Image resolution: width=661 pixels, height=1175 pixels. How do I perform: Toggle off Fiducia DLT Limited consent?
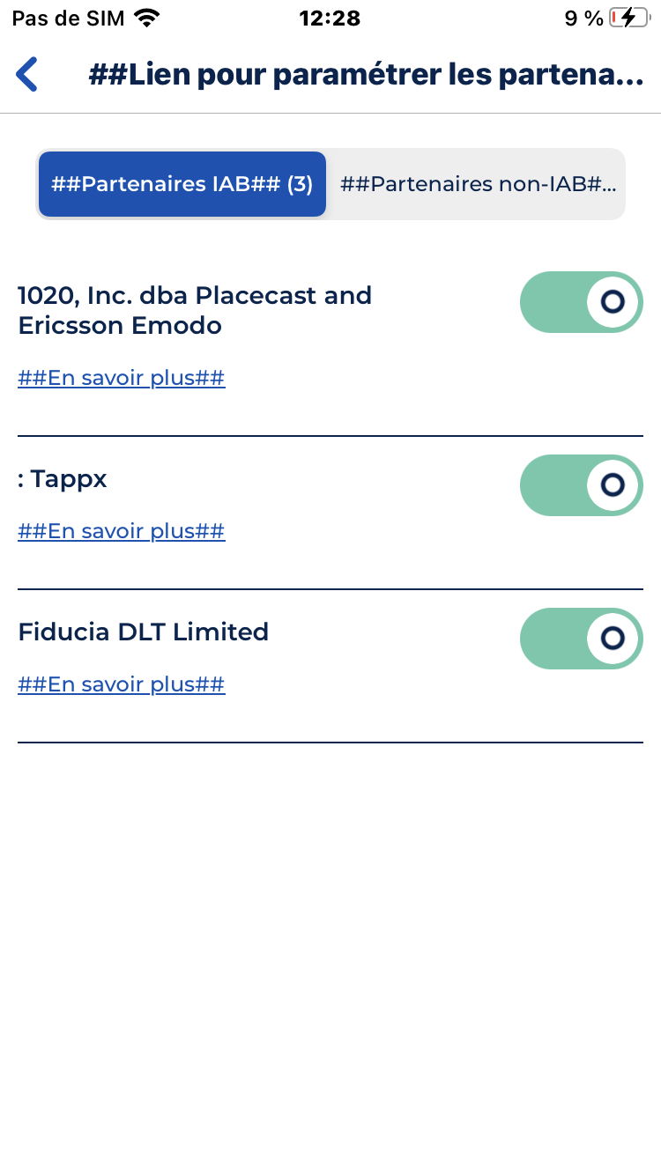581,638
